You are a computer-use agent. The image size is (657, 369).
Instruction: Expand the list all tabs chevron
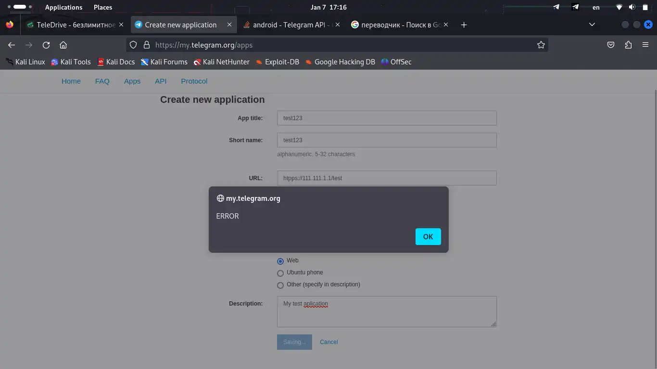[592, 25]
